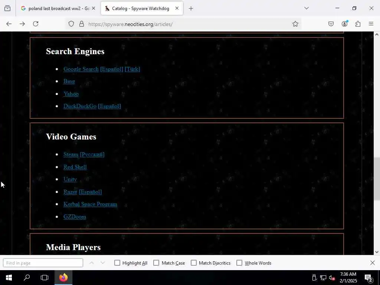
Task: Open the GZDoom article link
Action: pos(75,217)
